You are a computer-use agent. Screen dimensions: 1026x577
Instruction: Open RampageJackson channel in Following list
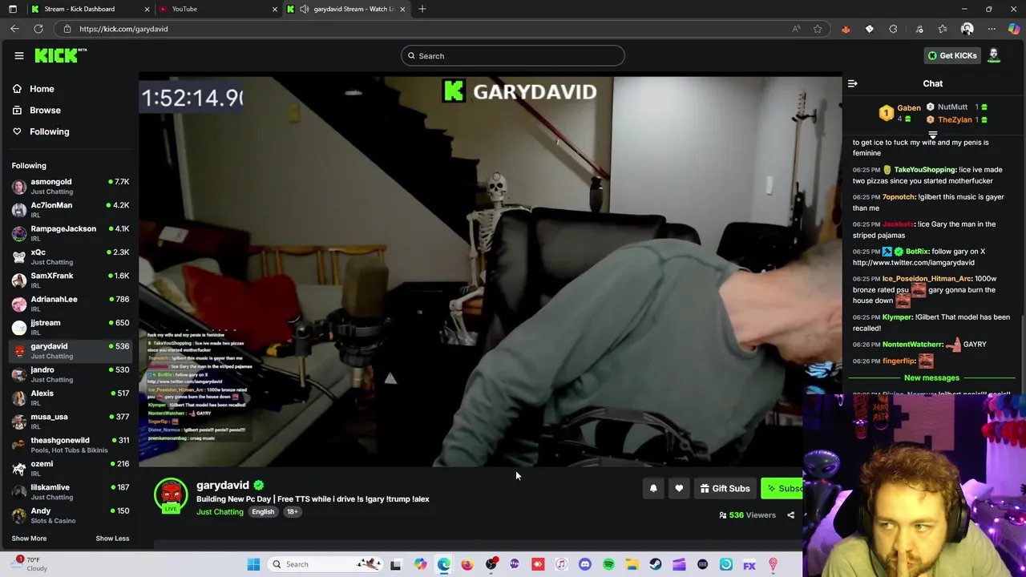pyautogui.click(x=70, y=233)
